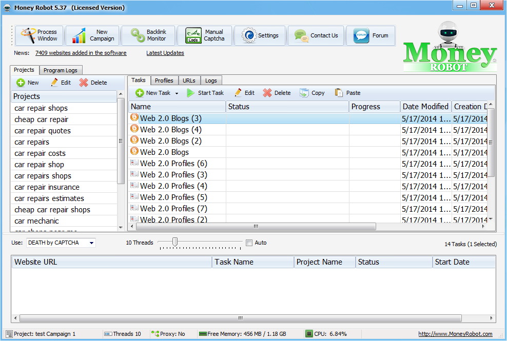Click the green New project icon
This screenshot has height=341, width=507.
(x=21, y=83)
